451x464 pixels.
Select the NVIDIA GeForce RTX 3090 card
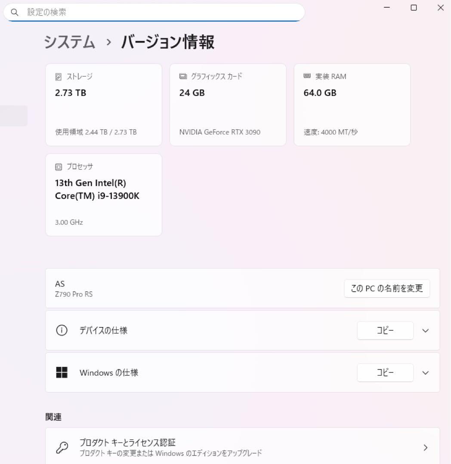228,104
